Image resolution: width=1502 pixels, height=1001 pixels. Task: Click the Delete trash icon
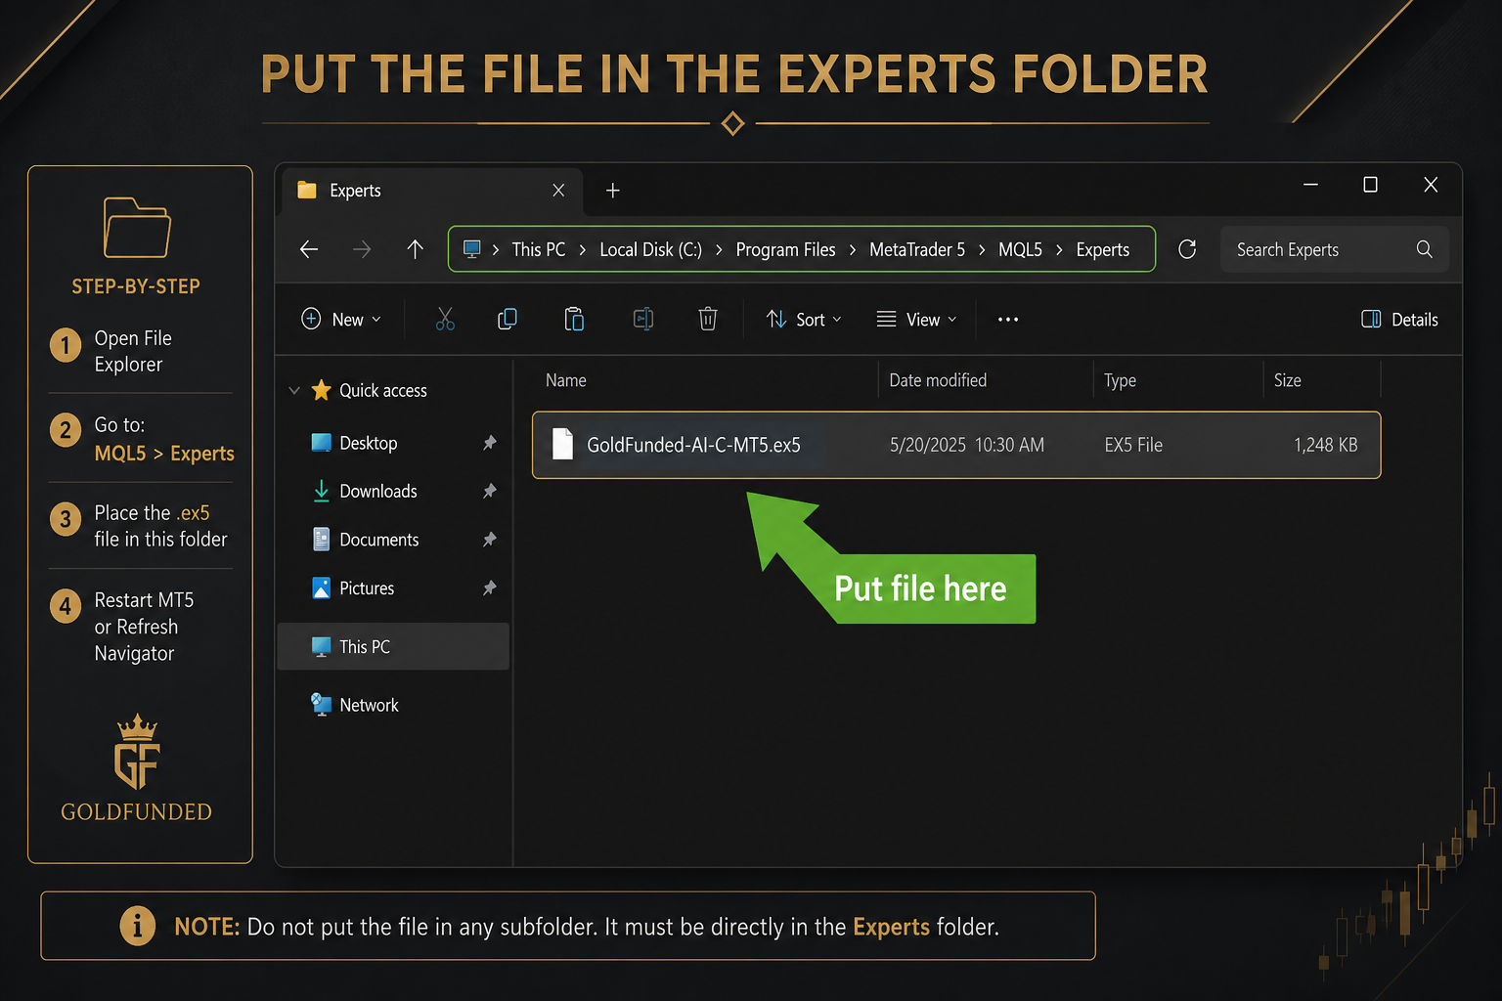[x=708, y=319]
